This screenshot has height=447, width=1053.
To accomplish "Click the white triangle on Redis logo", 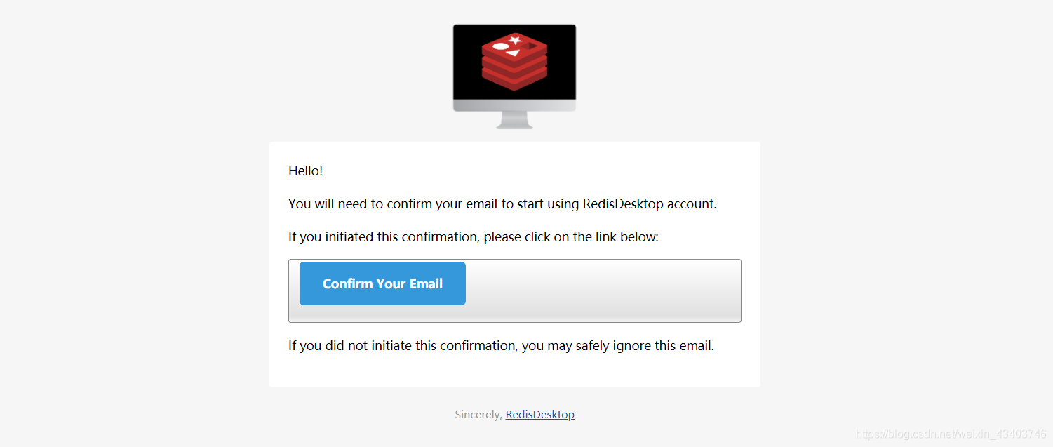I will click(514, 53).
